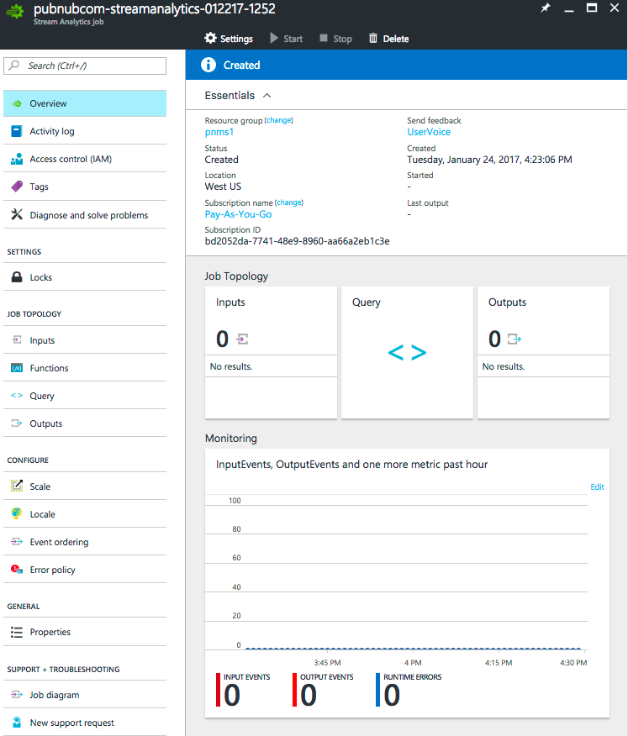Open Locks under Settings
Viewport: 628px width, 736px height.
[85, 277]
